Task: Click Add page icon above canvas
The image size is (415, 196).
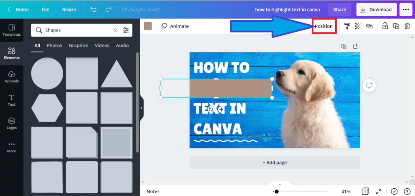Action: pos(355,46)
